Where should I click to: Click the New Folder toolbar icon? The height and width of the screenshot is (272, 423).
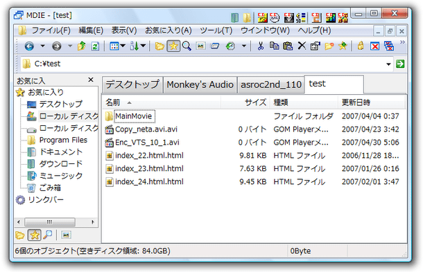(329, 46)
